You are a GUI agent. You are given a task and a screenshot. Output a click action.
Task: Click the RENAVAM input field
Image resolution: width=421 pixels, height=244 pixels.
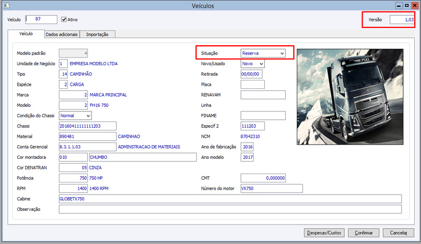pyautogui.click(x=263, y=95)
